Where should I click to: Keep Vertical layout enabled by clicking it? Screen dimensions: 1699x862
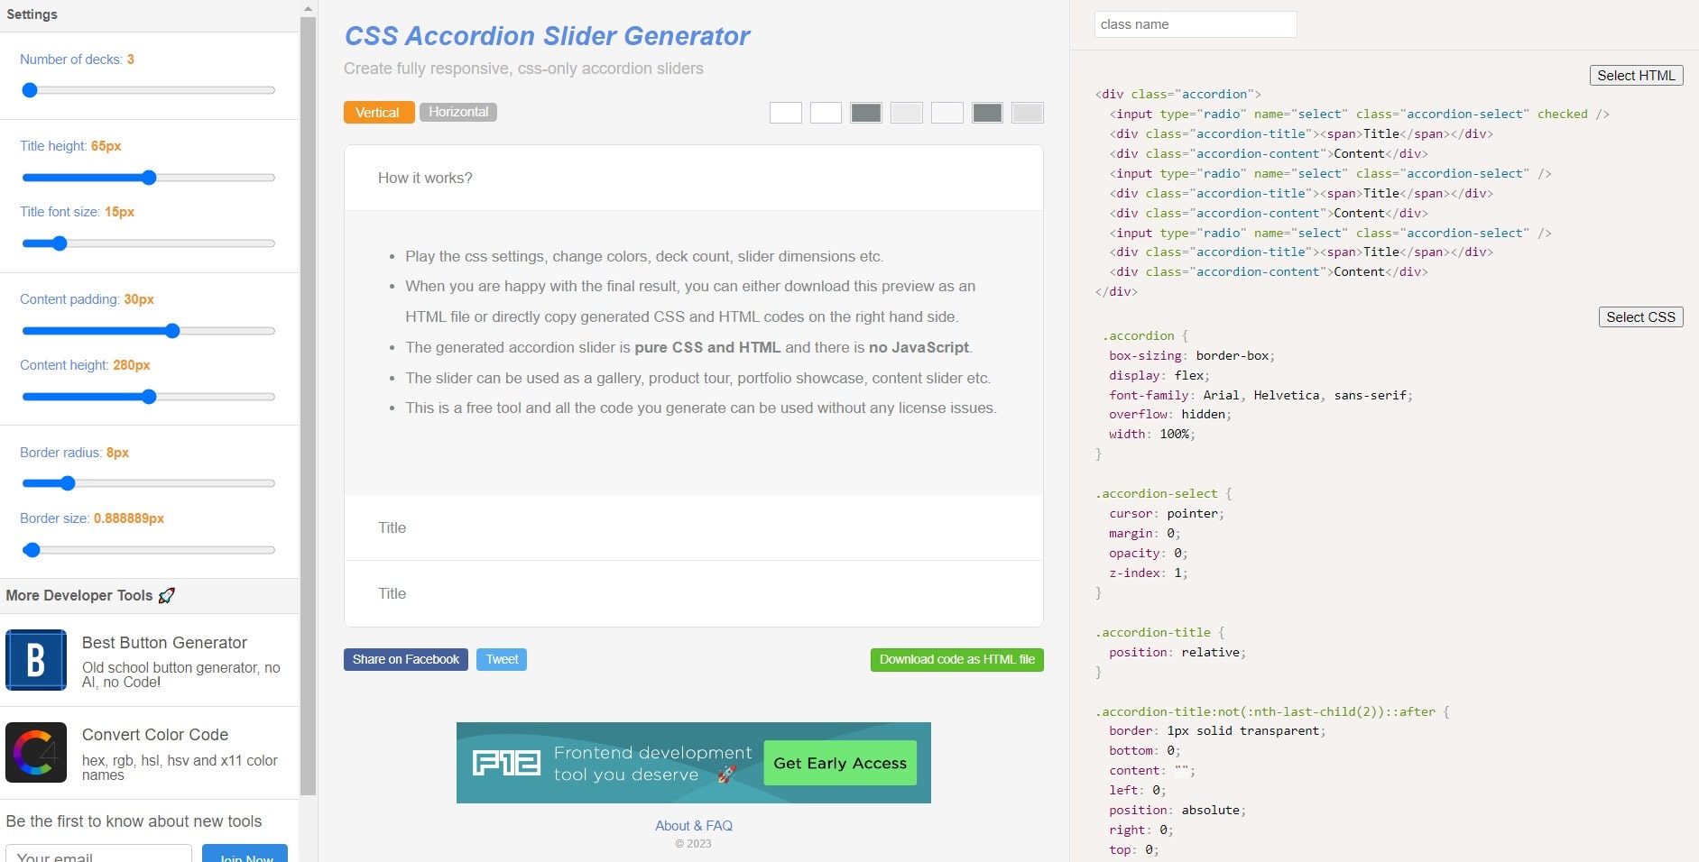click(x=378, y=112)
